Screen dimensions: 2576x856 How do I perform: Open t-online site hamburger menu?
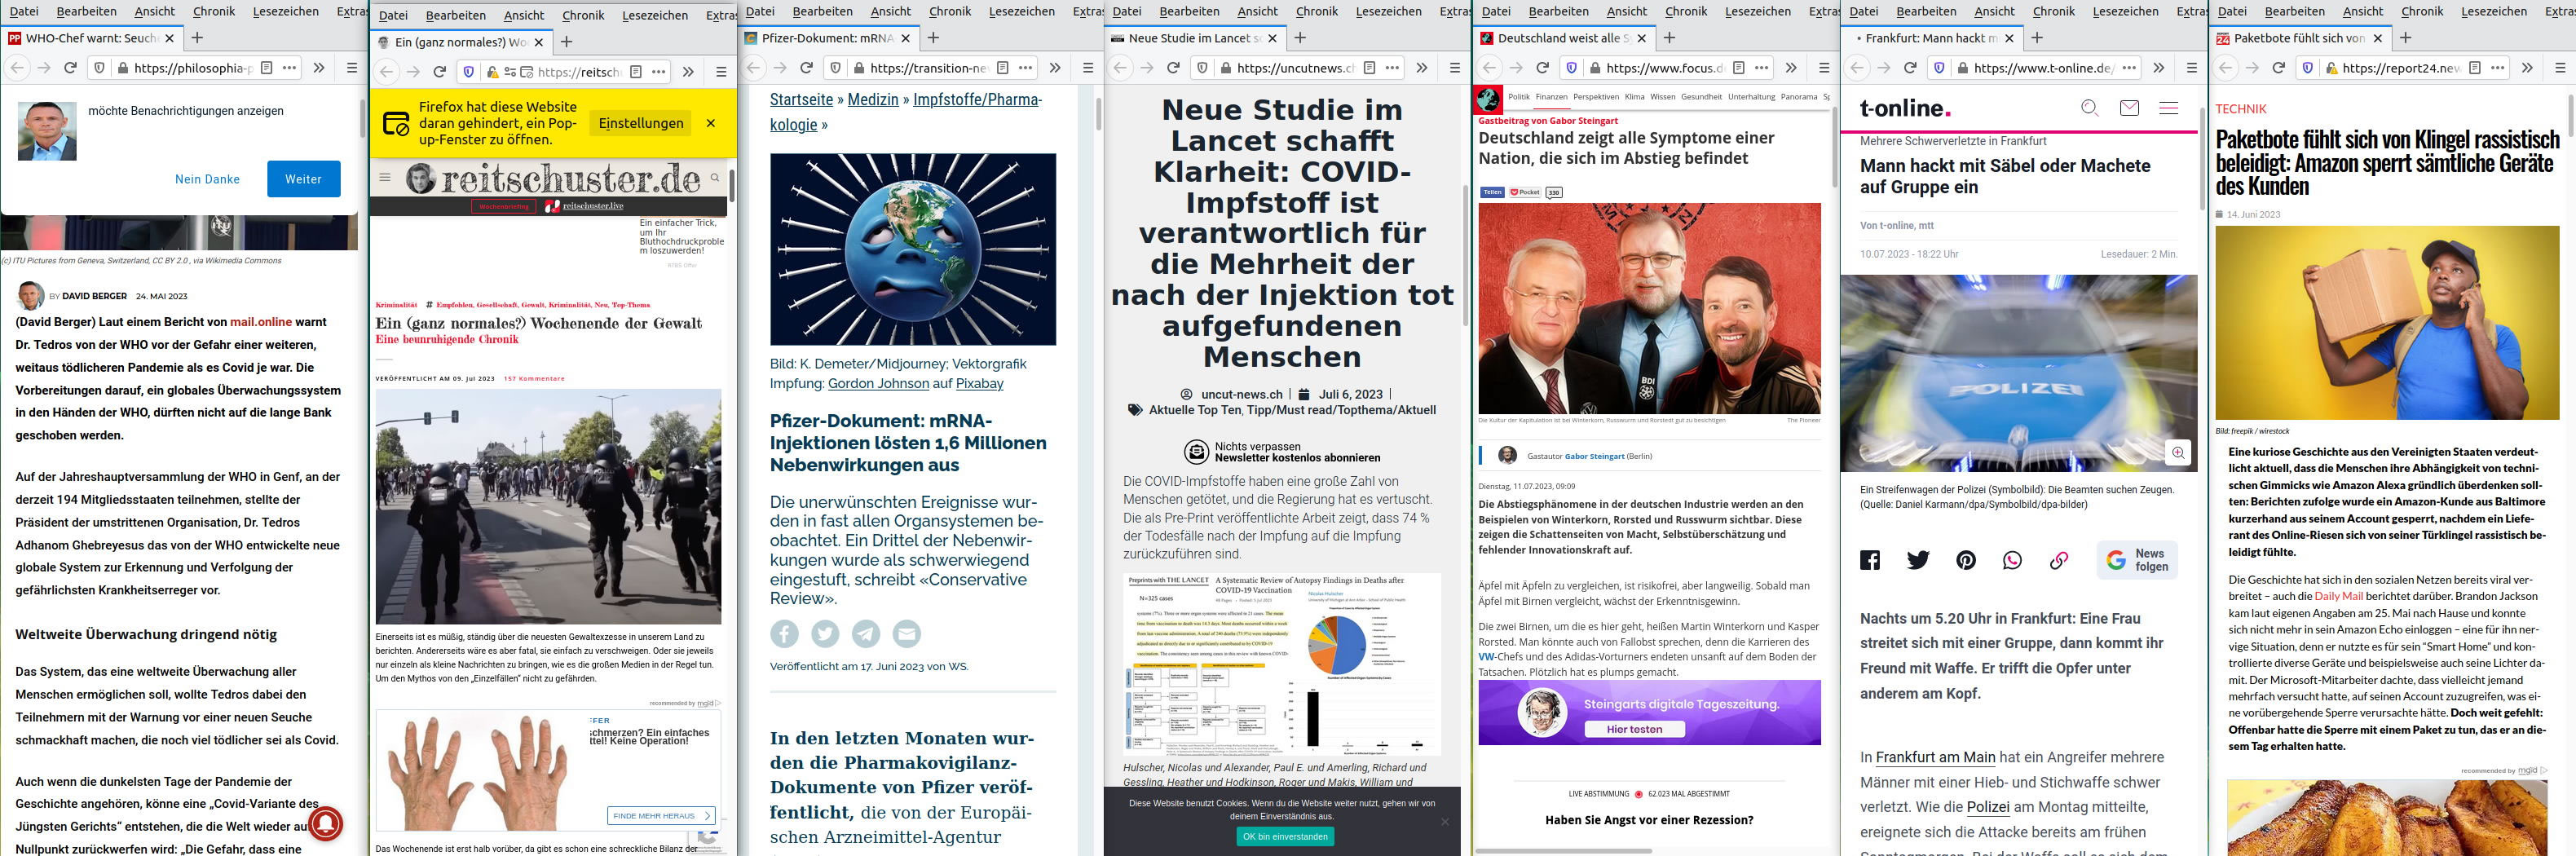(x=2168, y=108)
